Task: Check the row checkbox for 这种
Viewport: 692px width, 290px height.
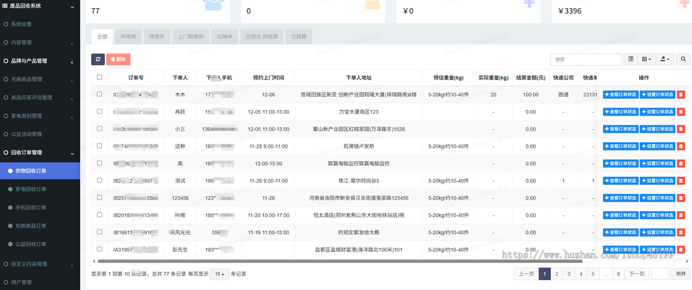Action: [100, 146]
